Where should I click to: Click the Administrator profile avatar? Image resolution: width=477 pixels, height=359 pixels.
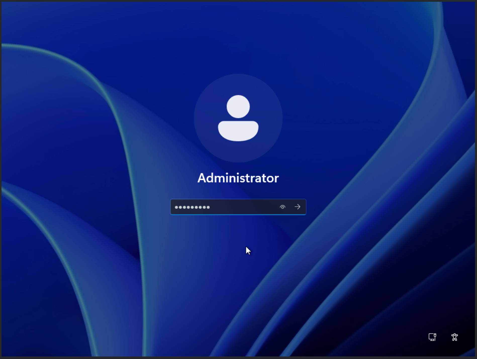(x=238, y=117)
